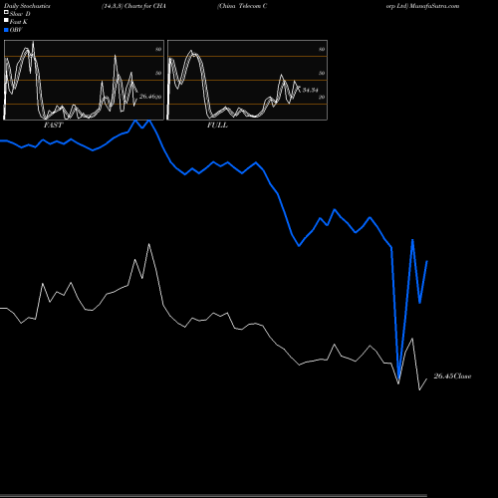498x498 pixels.
Task: Click the '(14,3,3) Charts for CHA' text
Action: point(133,6)
